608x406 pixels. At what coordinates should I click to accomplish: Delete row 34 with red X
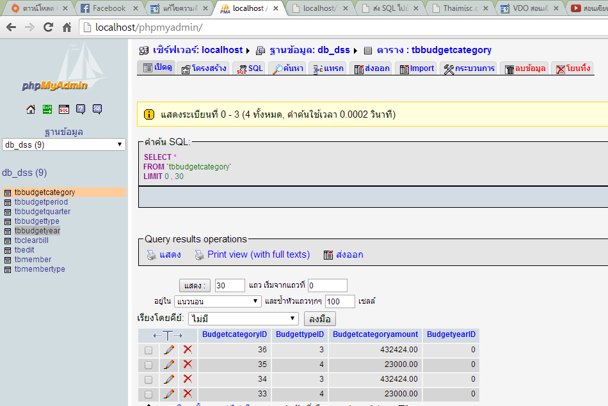click(188, 379)
